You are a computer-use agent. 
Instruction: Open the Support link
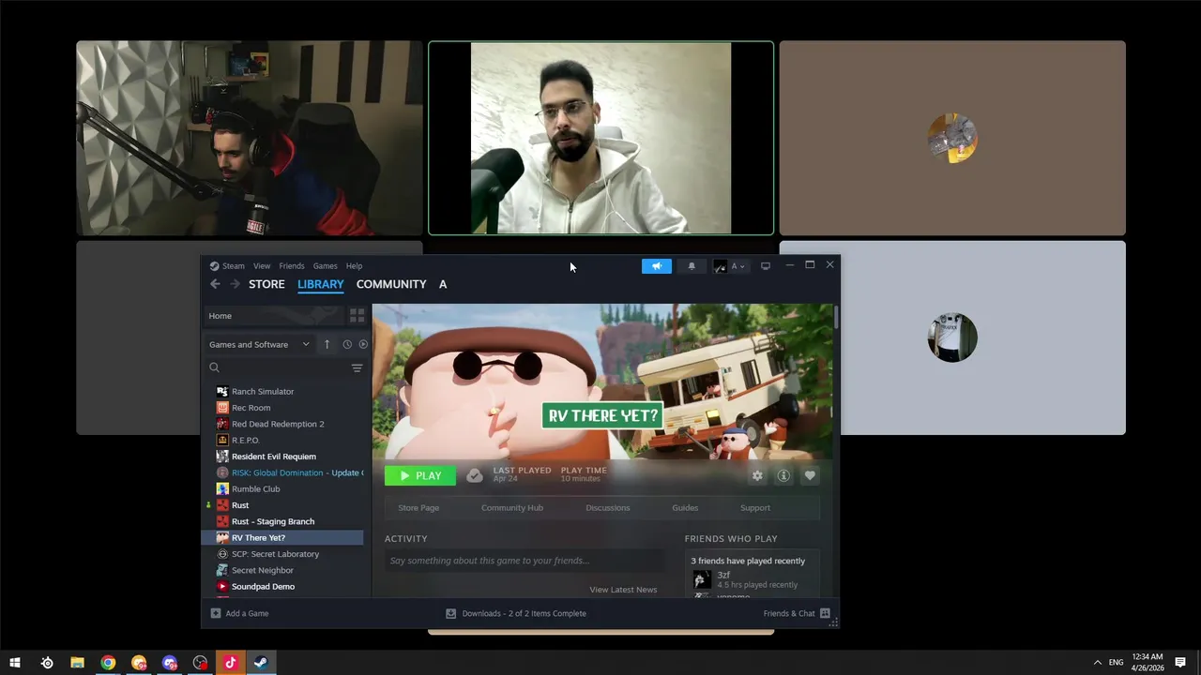point(755,508)
